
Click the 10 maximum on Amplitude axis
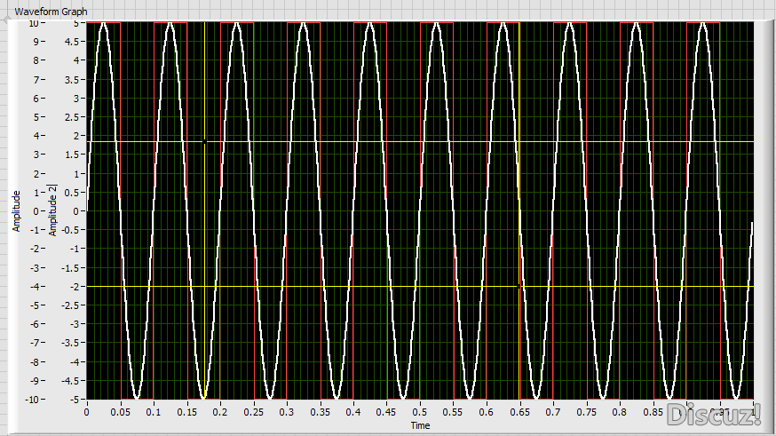tap(34, 23)
